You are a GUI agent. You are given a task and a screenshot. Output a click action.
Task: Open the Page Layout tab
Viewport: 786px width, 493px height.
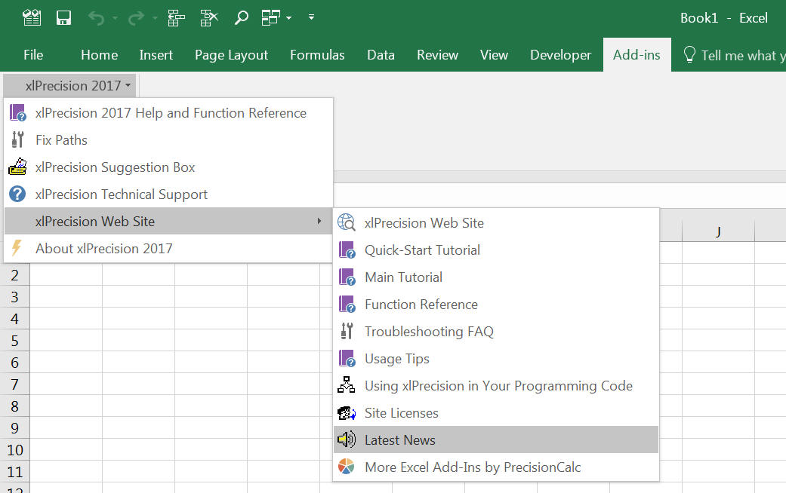coord(231,54)
